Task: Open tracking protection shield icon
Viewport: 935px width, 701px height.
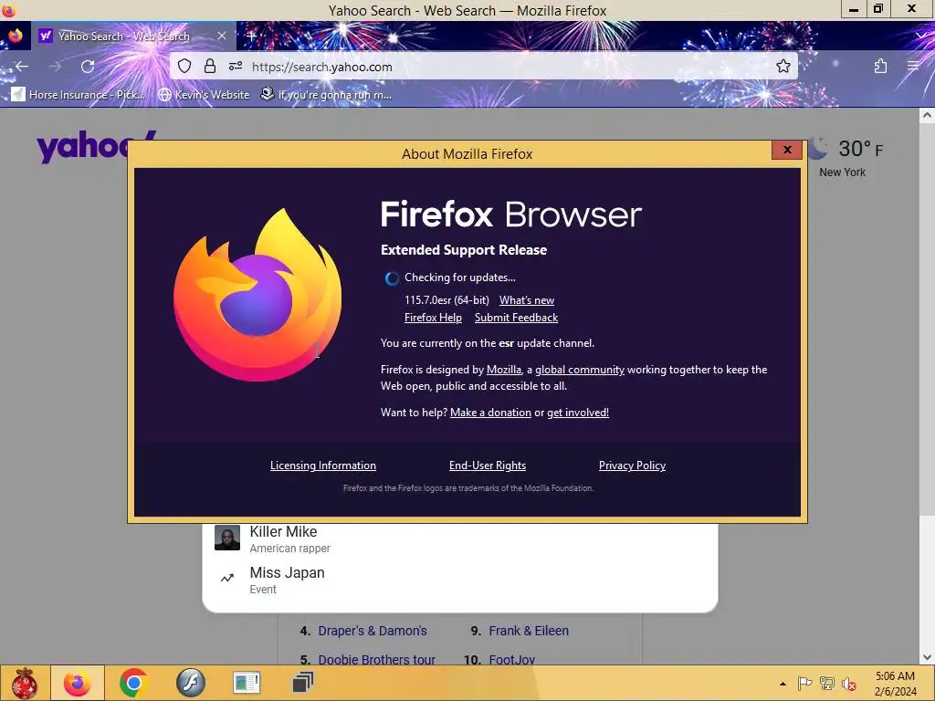Action: pos(184,66)
